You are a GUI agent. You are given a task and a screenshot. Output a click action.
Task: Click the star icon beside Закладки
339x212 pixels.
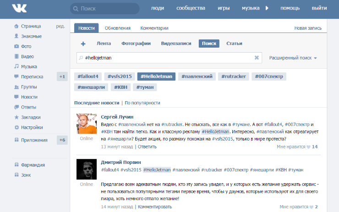[16, 117]
